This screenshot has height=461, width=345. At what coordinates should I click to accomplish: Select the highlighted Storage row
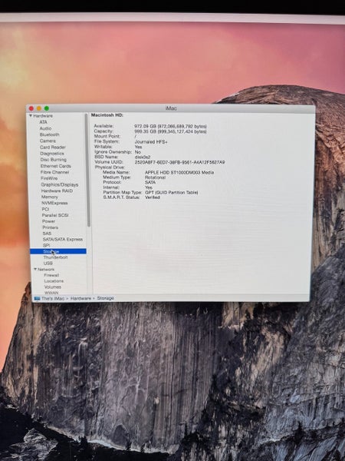[x=58, y=251]
